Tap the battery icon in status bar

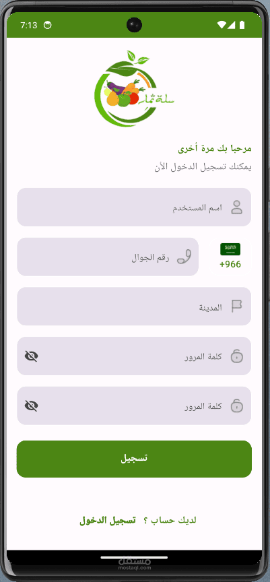click(242, 25)
